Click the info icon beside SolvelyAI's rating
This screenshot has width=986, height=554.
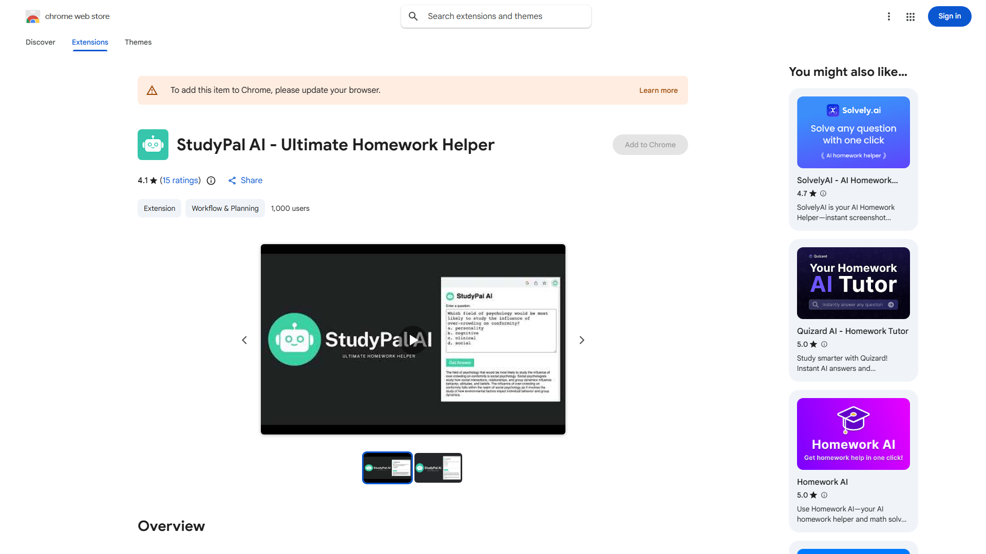click(823, 193)
